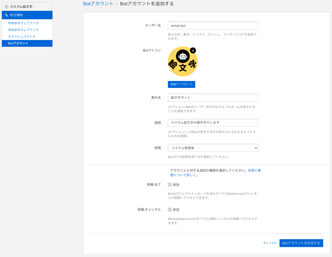Screen dimensions: 332x257
Task: Click the smiley icon beside カスタム絵文字
Action: point(6,7)
